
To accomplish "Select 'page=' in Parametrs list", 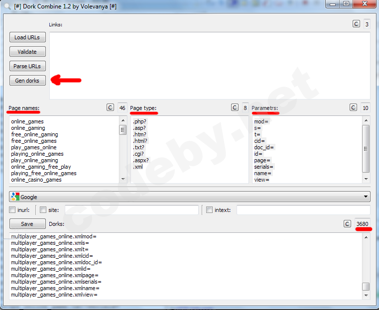I will tap(262, 160).
